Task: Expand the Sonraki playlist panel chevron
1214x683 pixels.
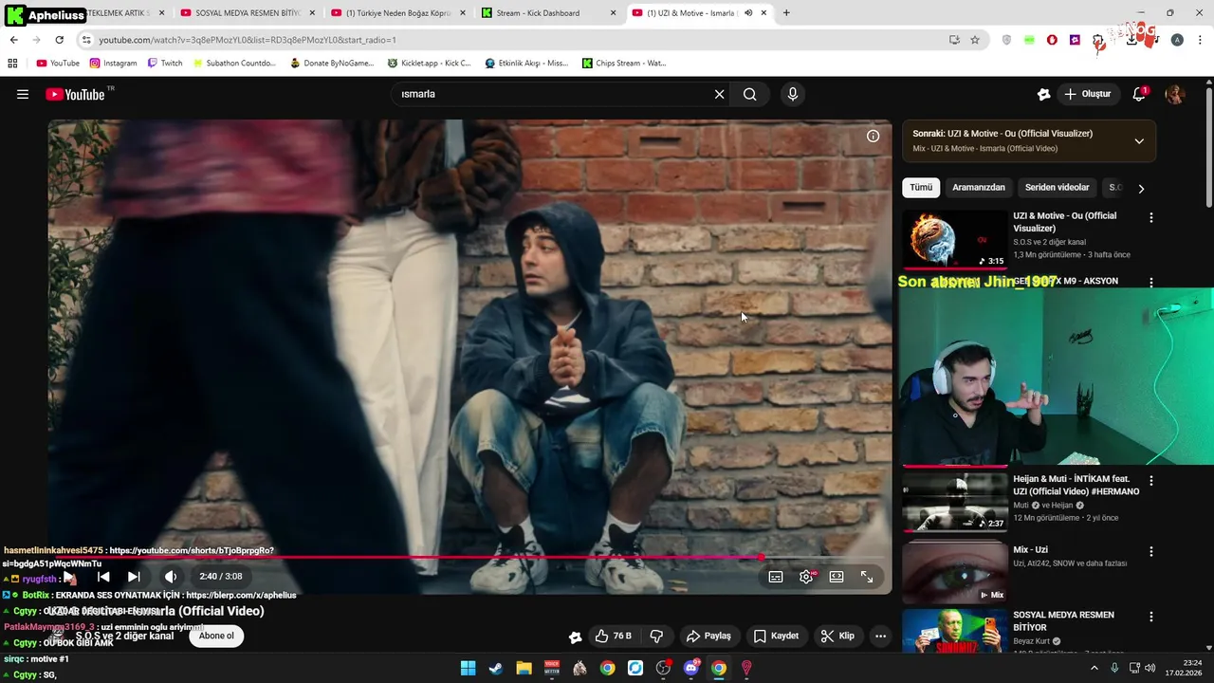Action: (1139, 140)
